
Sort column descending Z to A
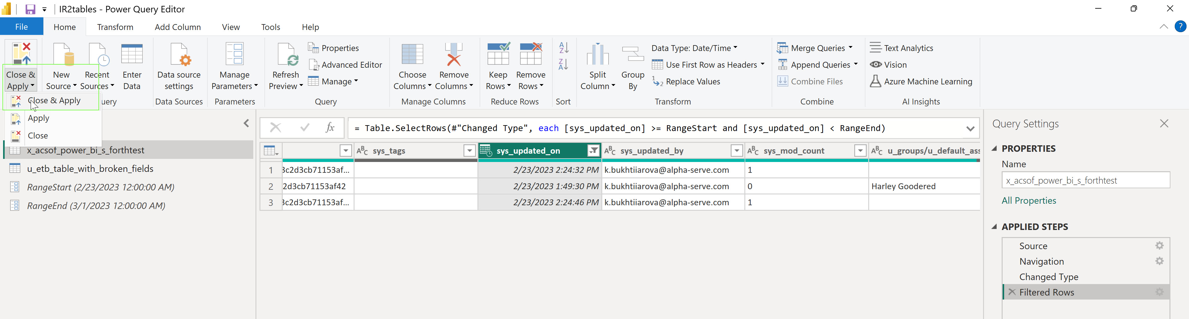[x=563, y=65]
